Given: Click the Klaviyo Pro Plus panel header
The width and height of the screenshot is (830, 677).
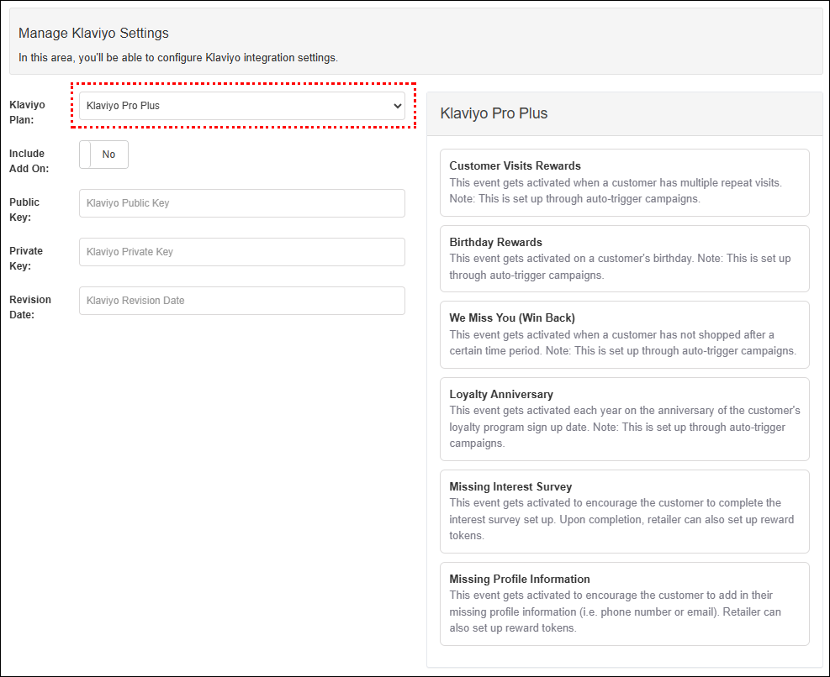Looking at the screenshot, I should pyautogui.click(x=494, y=113).
